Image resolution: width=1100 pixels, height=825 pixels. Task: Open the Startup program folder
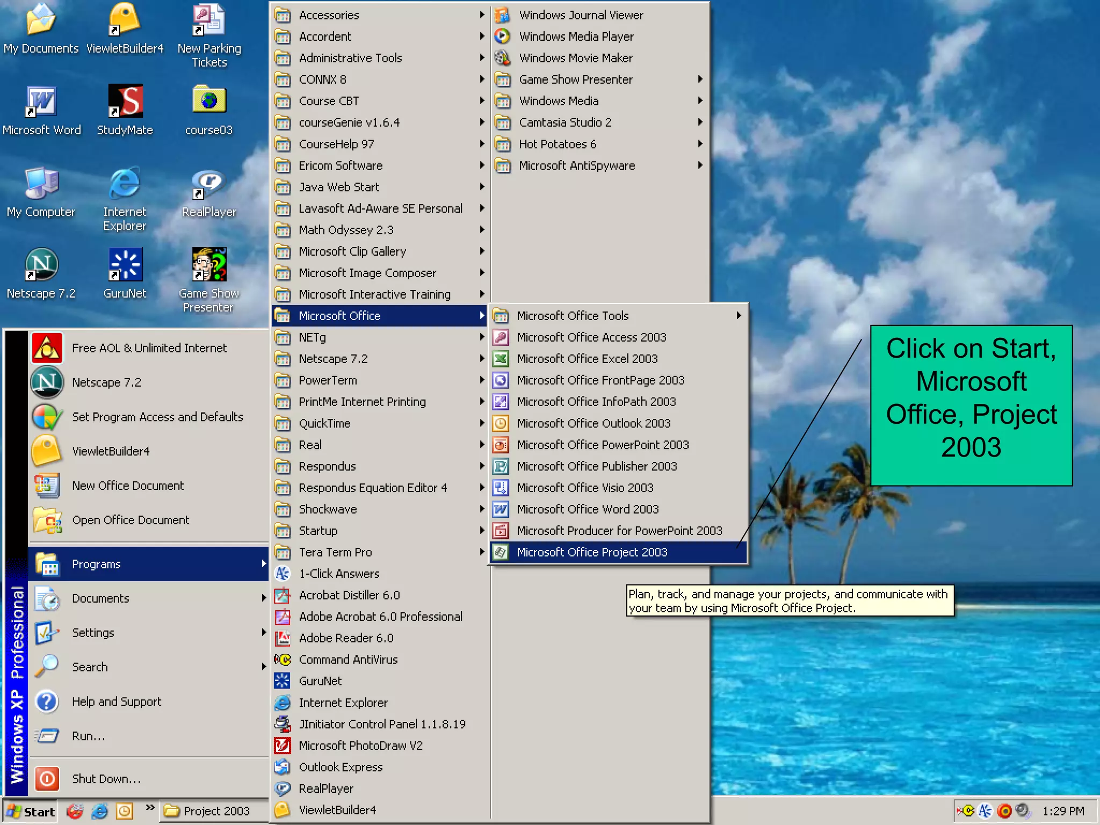379,531
